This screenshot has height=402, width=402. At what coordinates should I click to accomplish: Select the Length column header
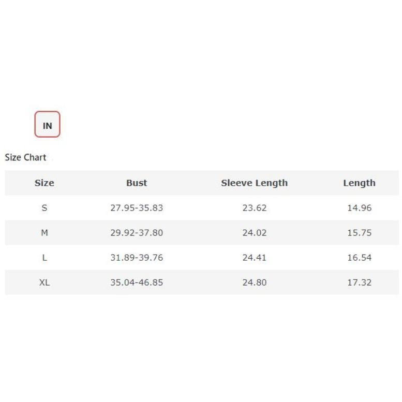pos(359,183)
